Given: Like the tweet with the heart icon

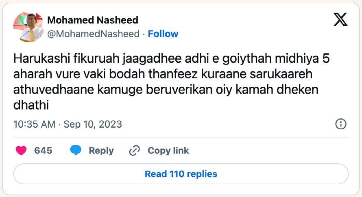Looking at the screenshot, I should pyautogui.click(x=21, y=151).
